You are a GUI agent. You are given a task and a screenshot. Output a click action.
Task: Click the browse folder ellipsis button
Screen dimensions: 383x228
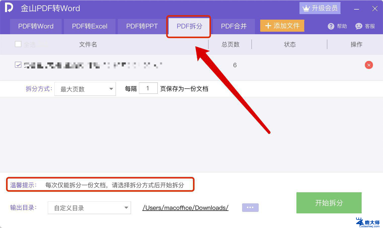(250, 207)
